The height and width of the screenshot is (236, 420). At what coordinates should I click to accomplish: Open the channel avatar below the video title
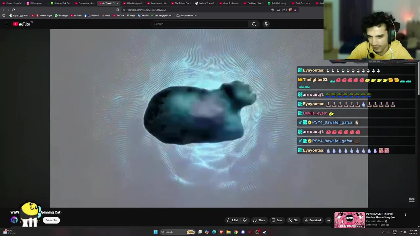point(14,220)
